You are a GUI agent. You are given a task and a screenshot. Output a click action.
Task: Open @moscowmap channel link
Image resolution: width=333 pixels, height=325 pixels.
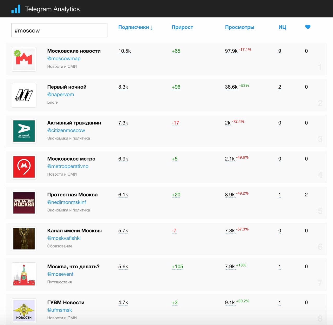(64, 59)
